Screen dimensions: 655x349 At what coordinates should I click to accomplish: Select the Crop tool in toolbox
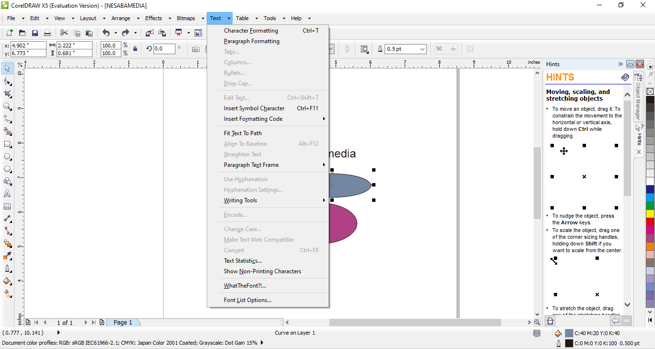point(7,94)
